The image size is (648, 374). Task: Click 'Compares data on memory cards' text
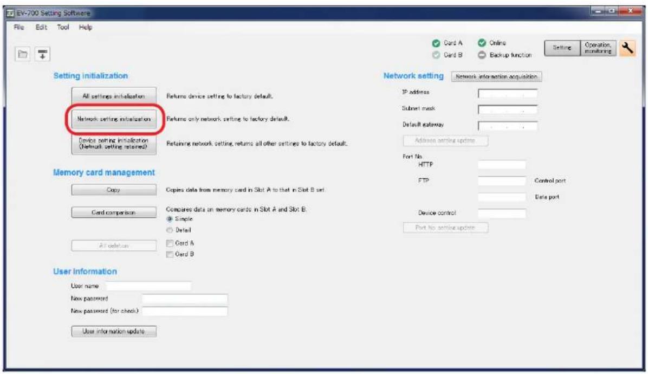tap(236, 210)
